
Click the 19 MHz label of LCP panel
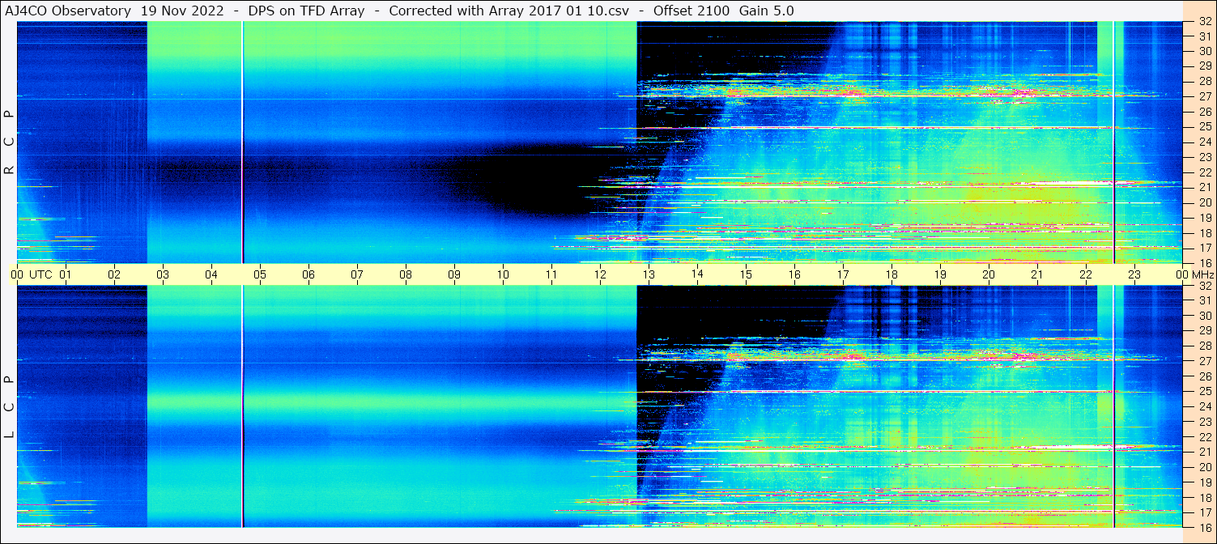pos(1204,482)
